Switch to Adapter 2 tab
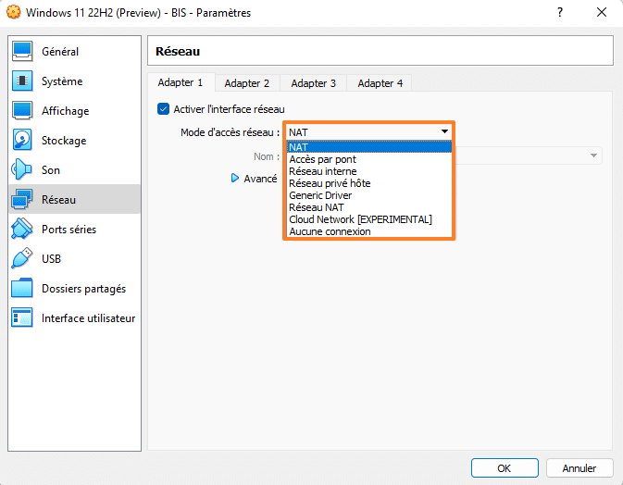623x485 pixels. click(x=247, y=83)
